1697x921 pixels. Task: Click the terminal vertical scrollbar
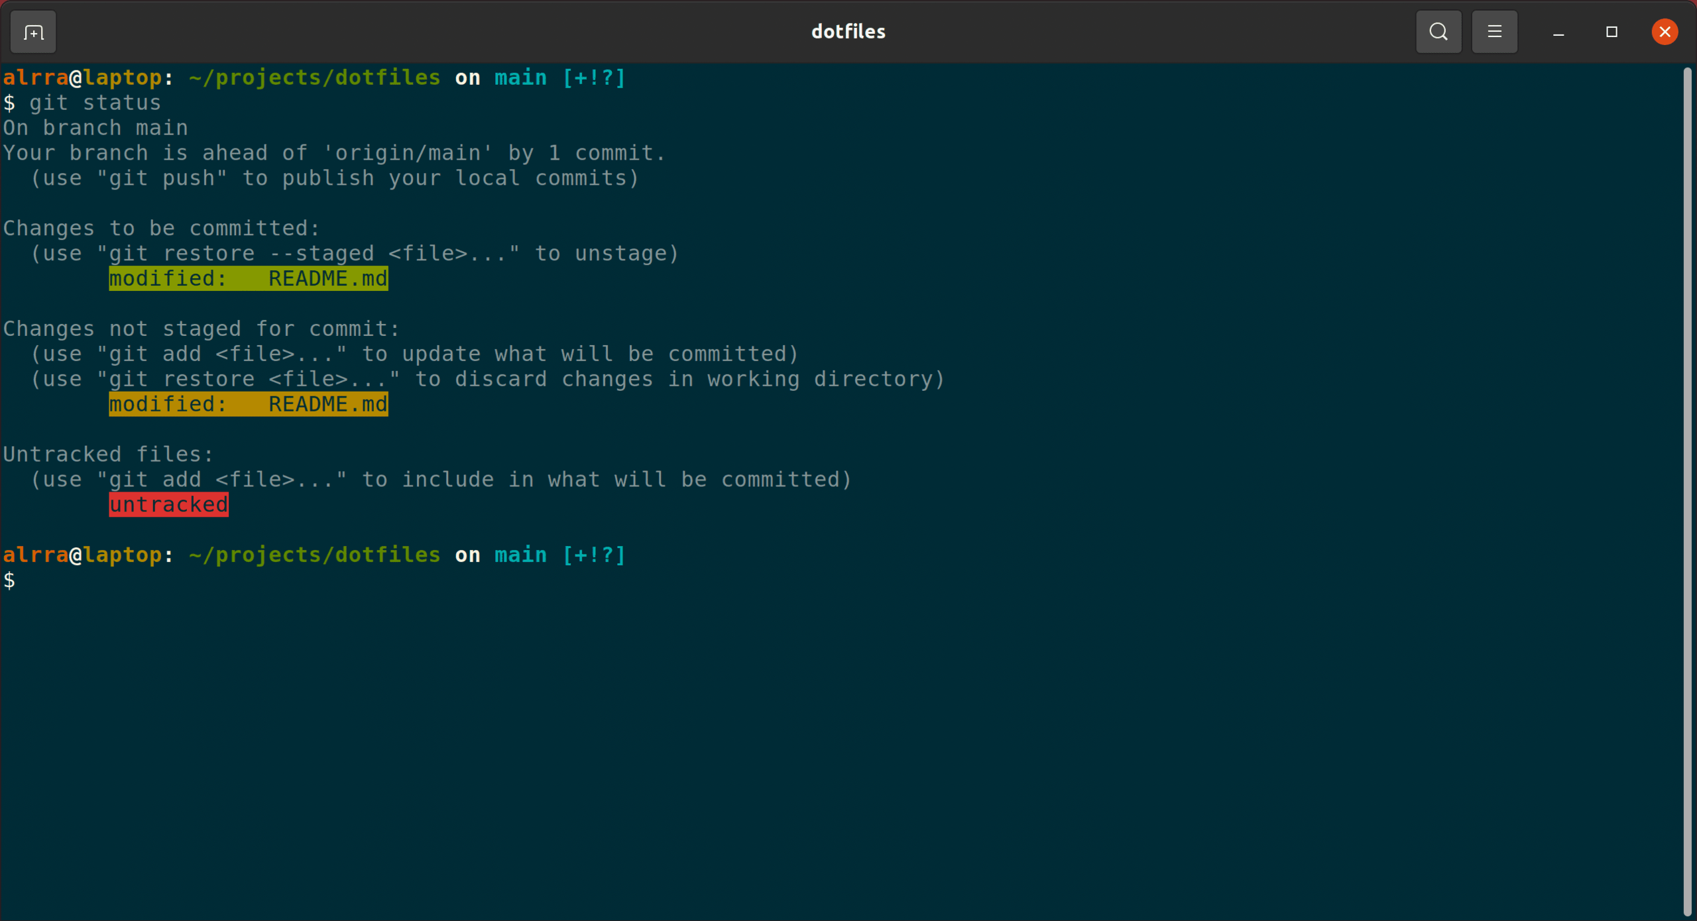(1687, 492)
